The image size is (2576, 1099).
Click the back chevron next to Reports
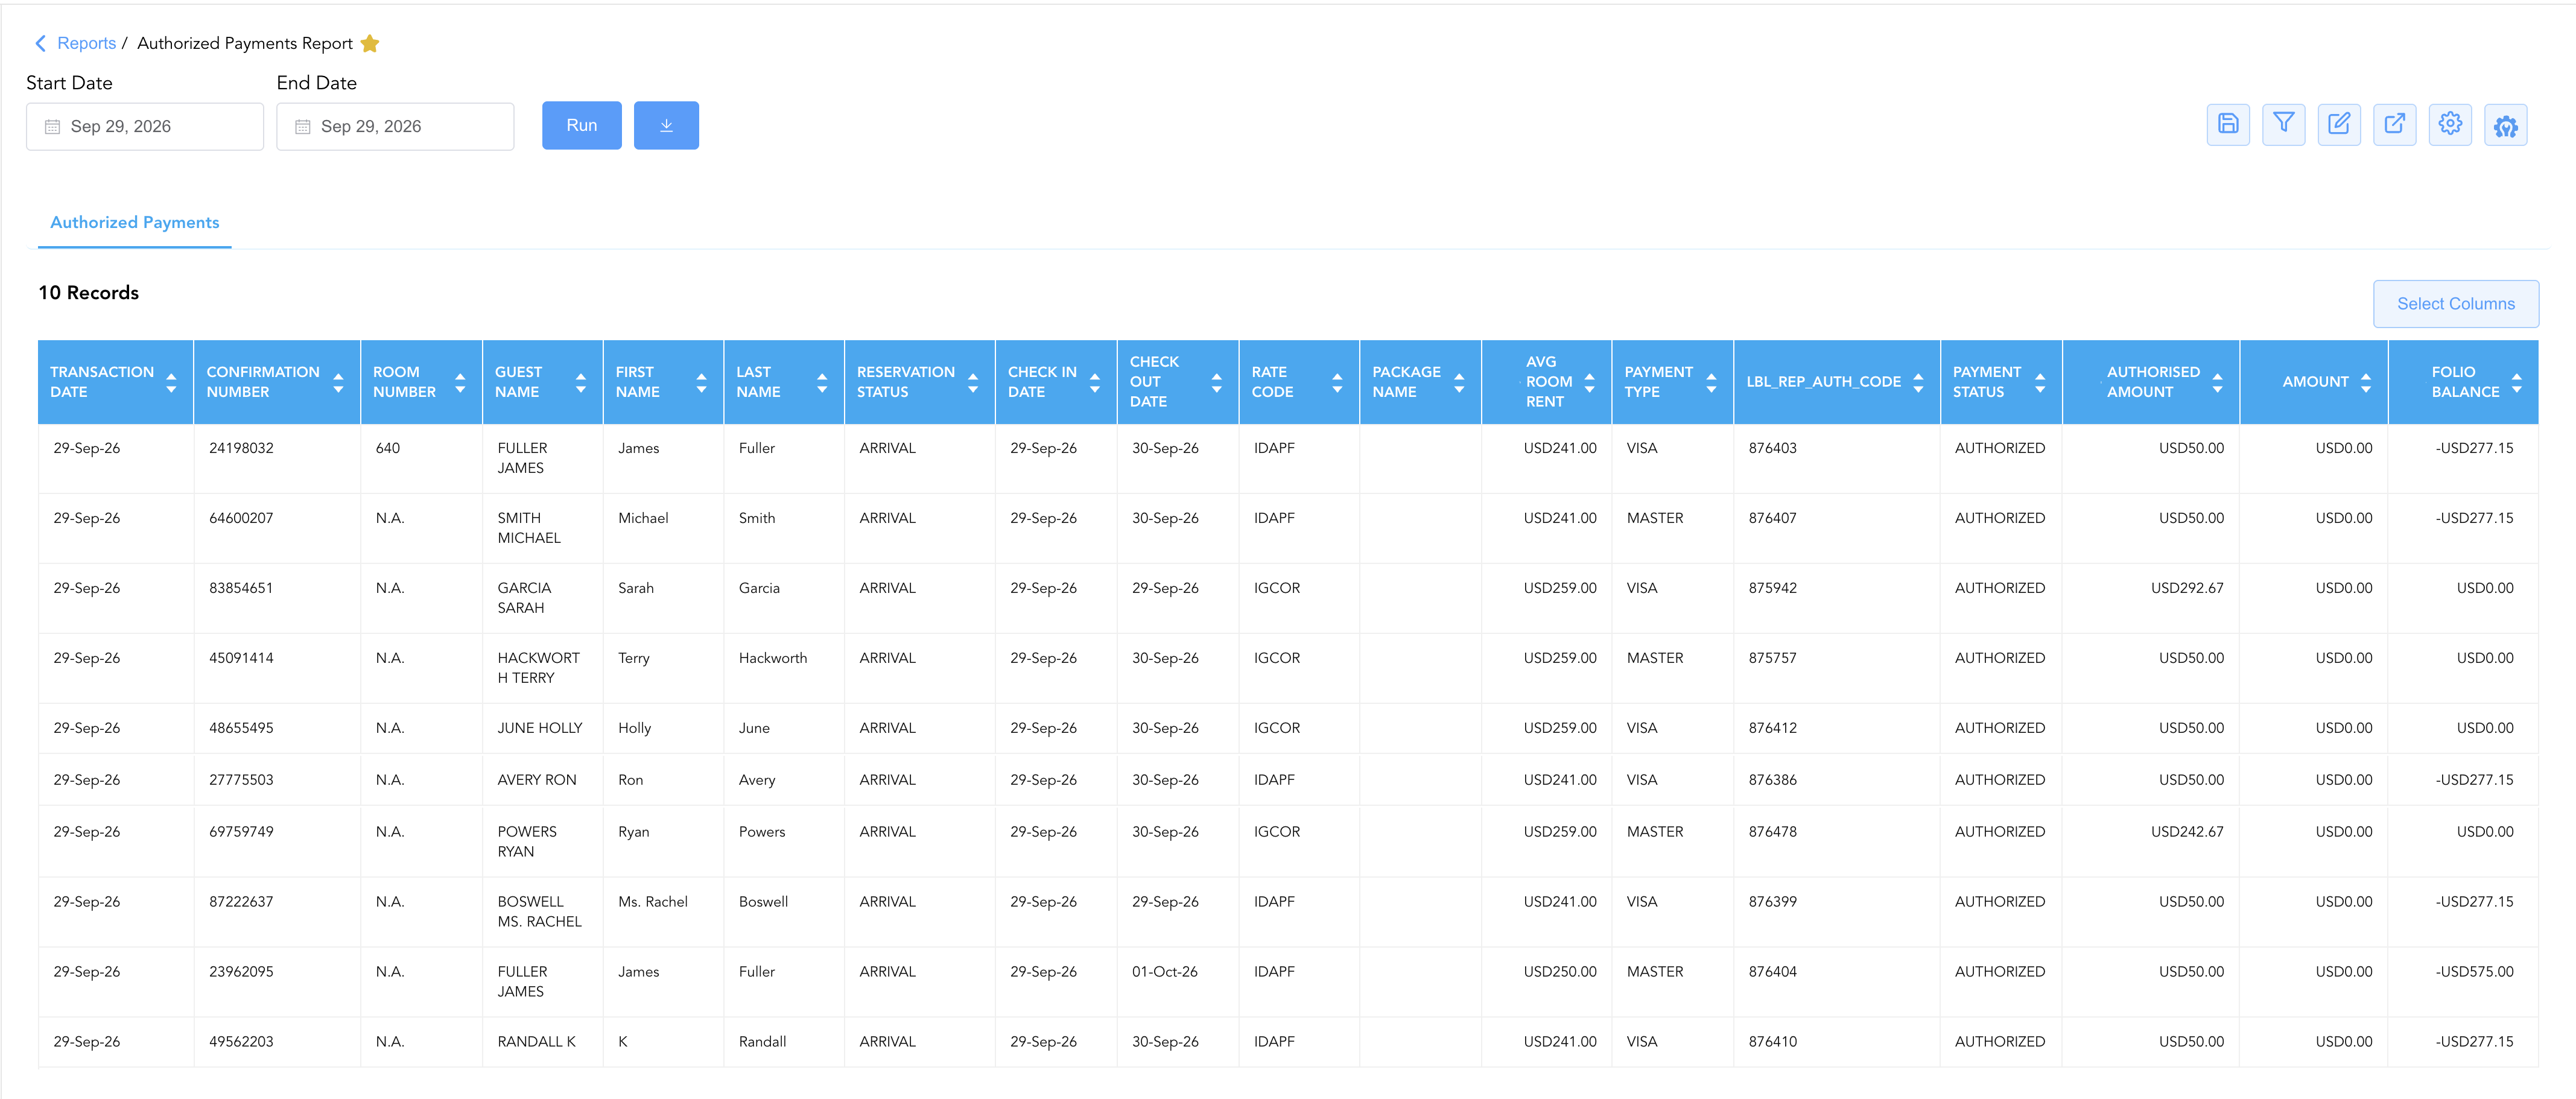point(40,43)
